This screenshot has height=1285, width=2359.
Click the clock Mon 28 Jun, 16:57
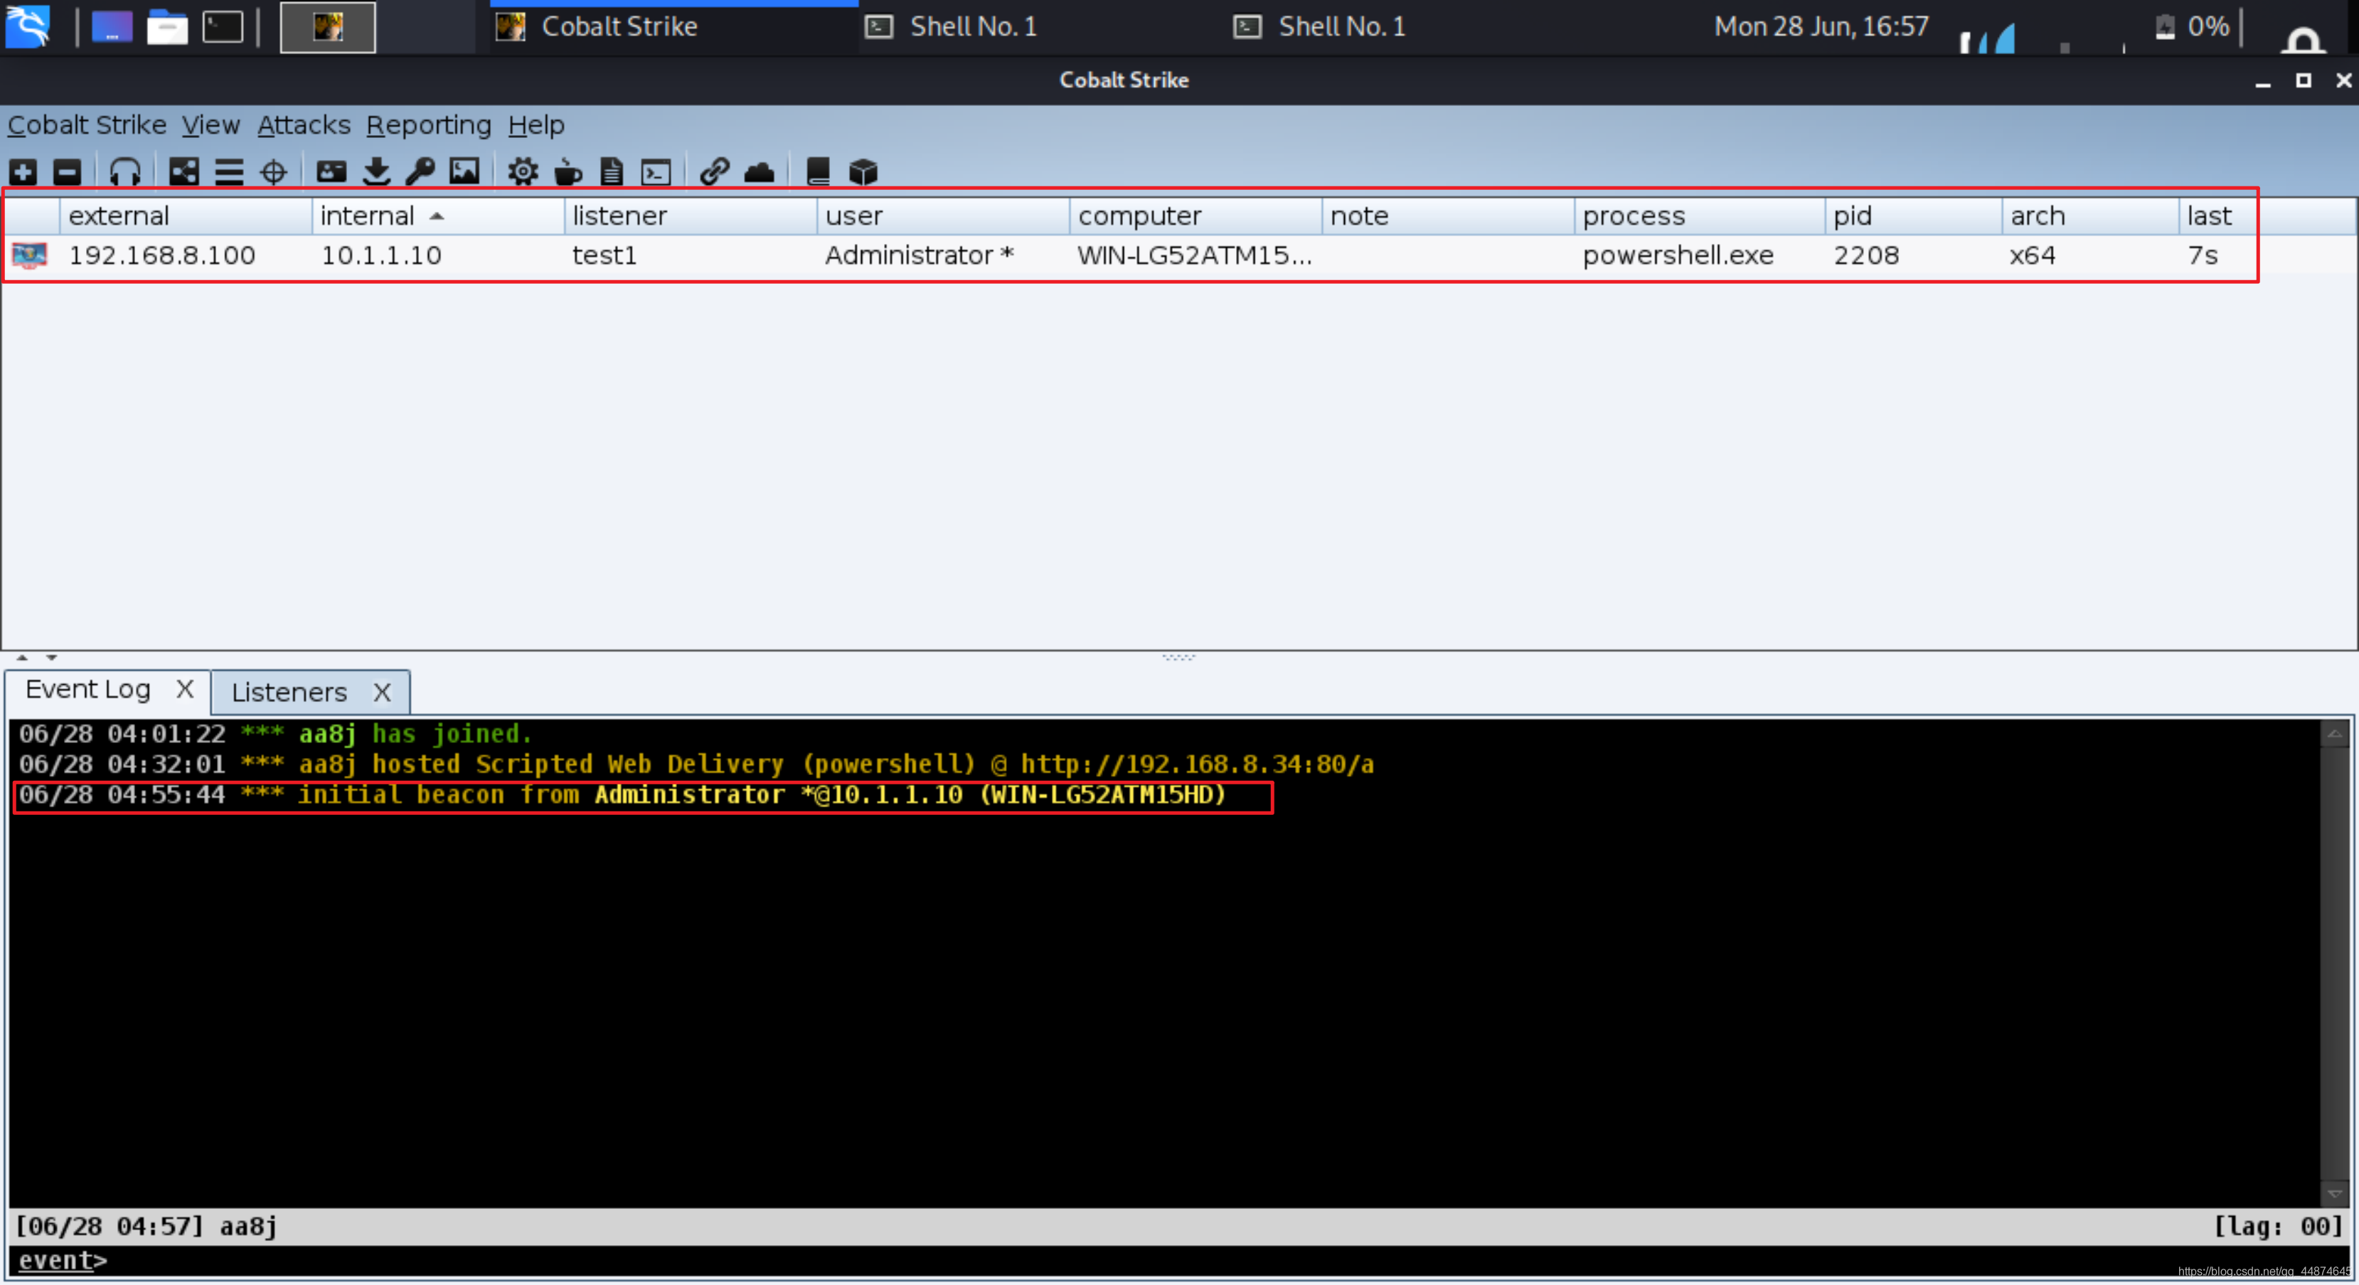coord(1821,26)
